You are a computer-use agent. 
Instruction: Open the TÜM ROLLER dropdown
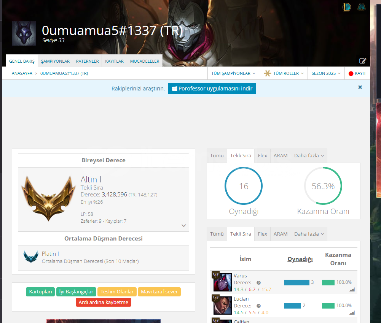click(x=284, y=73)
